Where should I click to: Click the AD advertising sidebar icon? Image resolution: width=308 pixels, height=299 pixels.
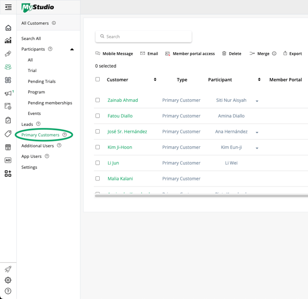[8, 160]
